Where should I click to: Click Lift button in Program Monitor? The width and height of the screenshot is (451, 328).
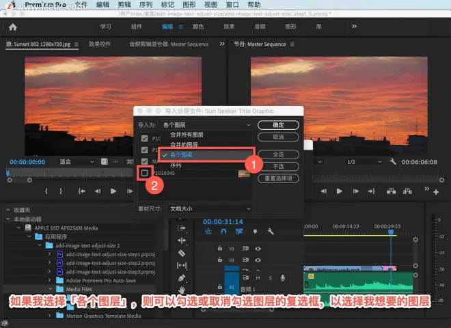click(391, 191)
